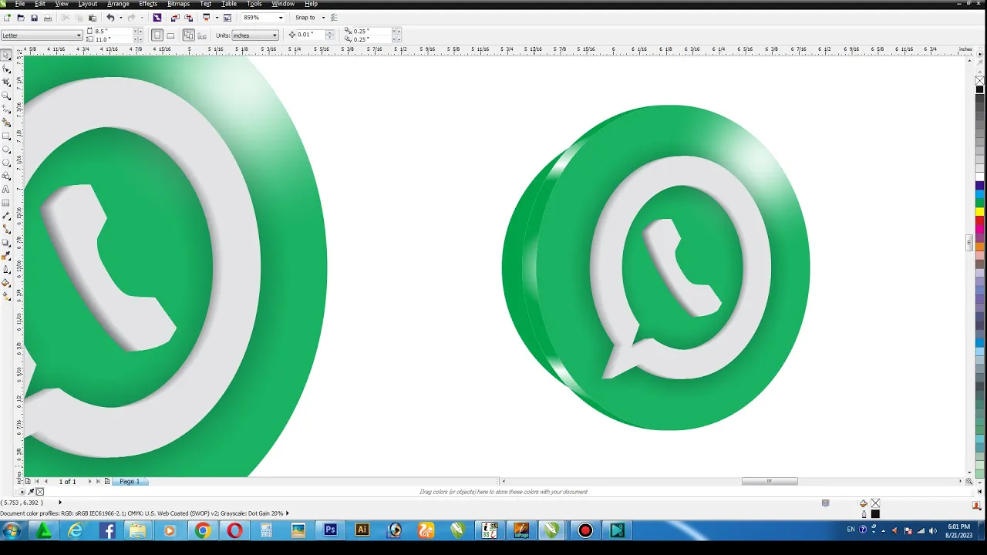Screen dimensions: 987x555
Task: Select the Text tool
Action: click(7, 189)
